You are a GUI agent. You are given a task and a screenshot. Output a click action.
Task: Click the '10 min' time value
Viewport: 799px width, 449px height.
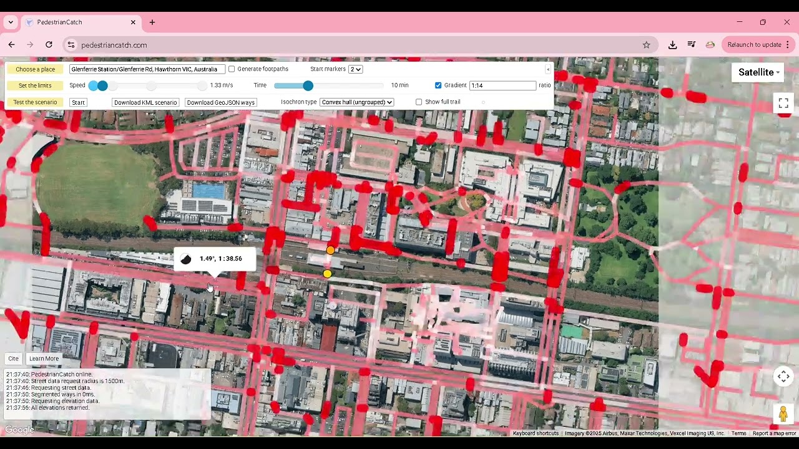point(399,85)
